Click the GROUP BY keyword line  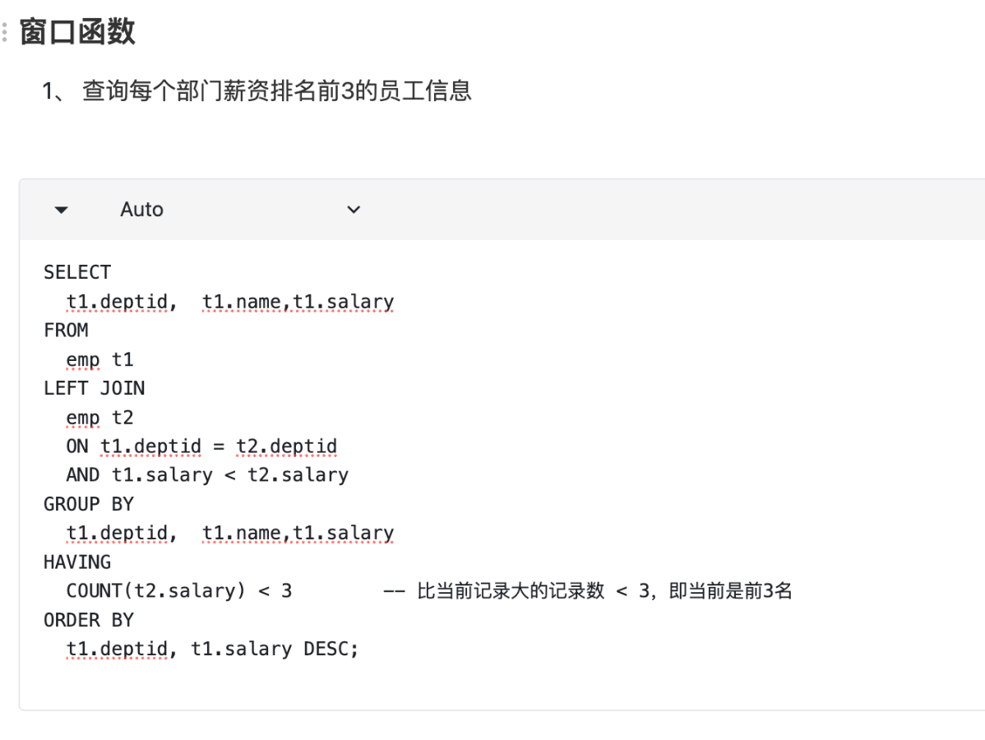pyautogui.click(x=88, y=504)
